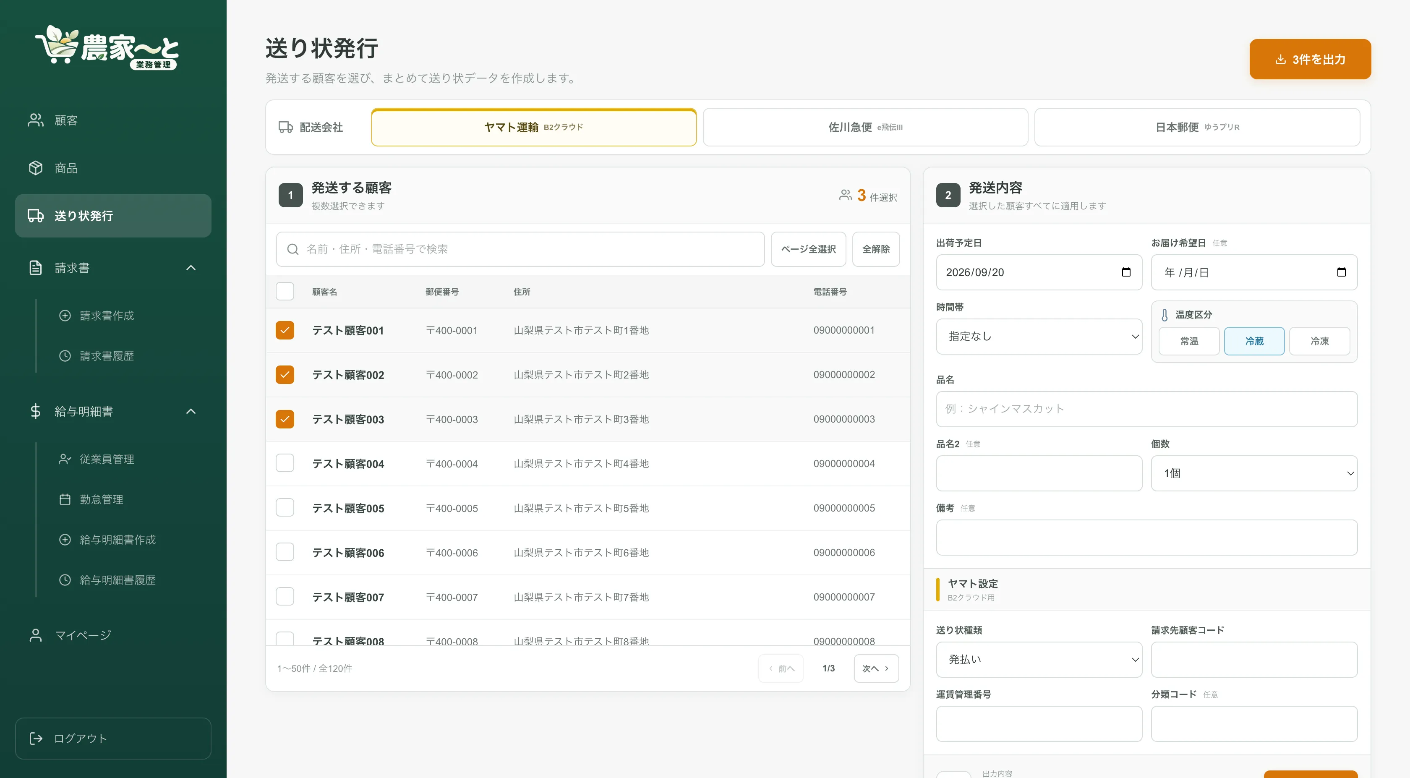The height and width of the screenshot is (778, 1410).
Task: Click postal code 〒400-0006
Action: [452, 553]
